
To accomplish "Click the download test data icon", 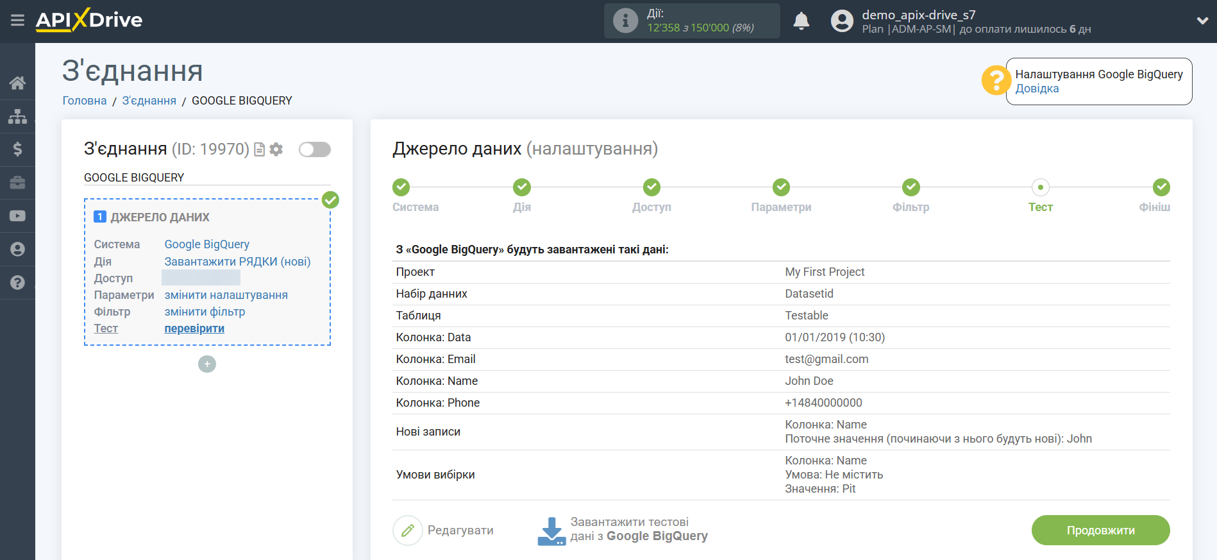I will [551, 530].
